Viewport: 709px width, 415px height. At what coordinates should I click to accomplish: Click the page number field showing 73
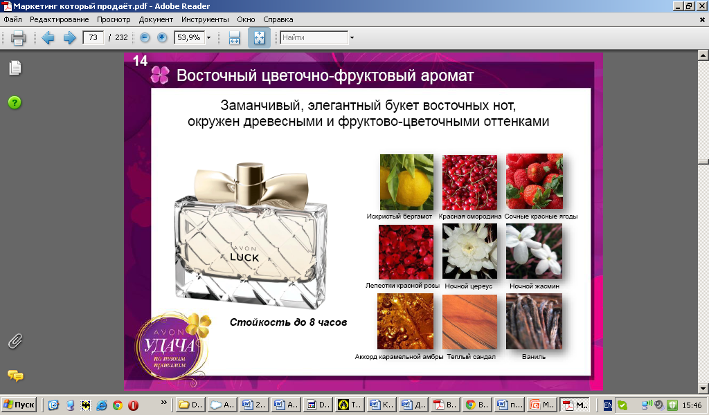[93, 37]
